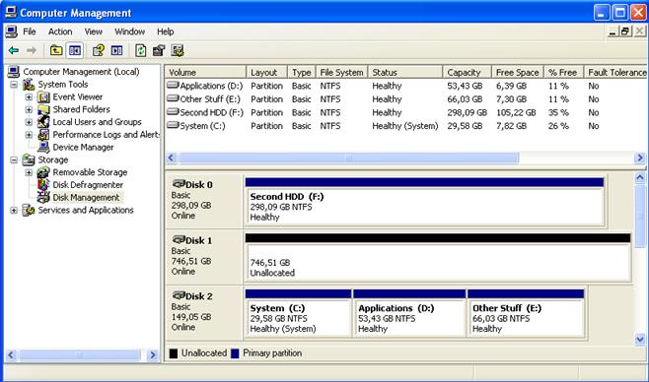Screen dimensions: 649x382
Task: Click the Services and Applications icon
Action: (x=29, y=211)
